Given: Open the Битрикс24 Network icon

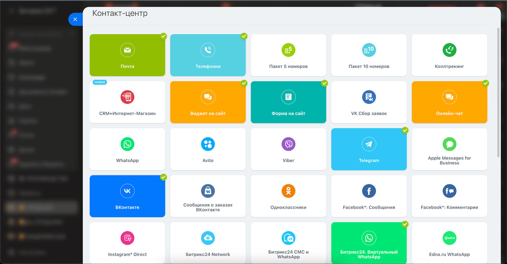Looking at the screenshot, I should (208, 238).
